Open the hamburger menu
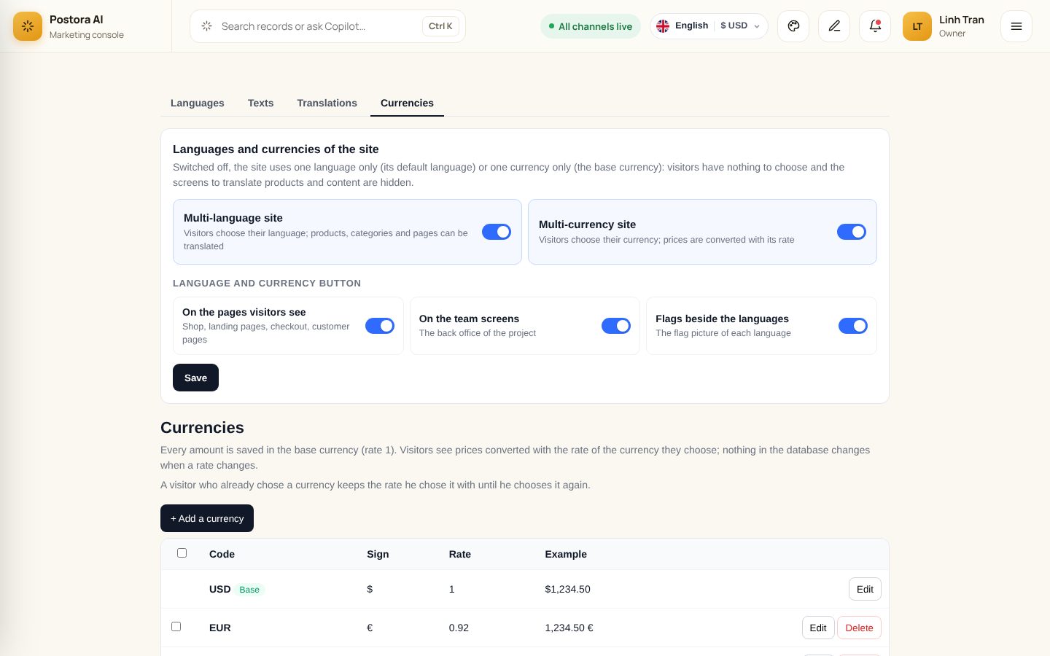This screenshot has height=656, width=1050. pos(1016,26)
